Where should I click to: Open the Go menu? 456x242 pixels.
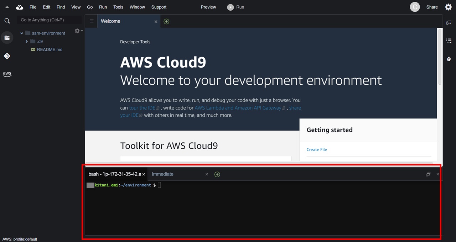[90, 7]
